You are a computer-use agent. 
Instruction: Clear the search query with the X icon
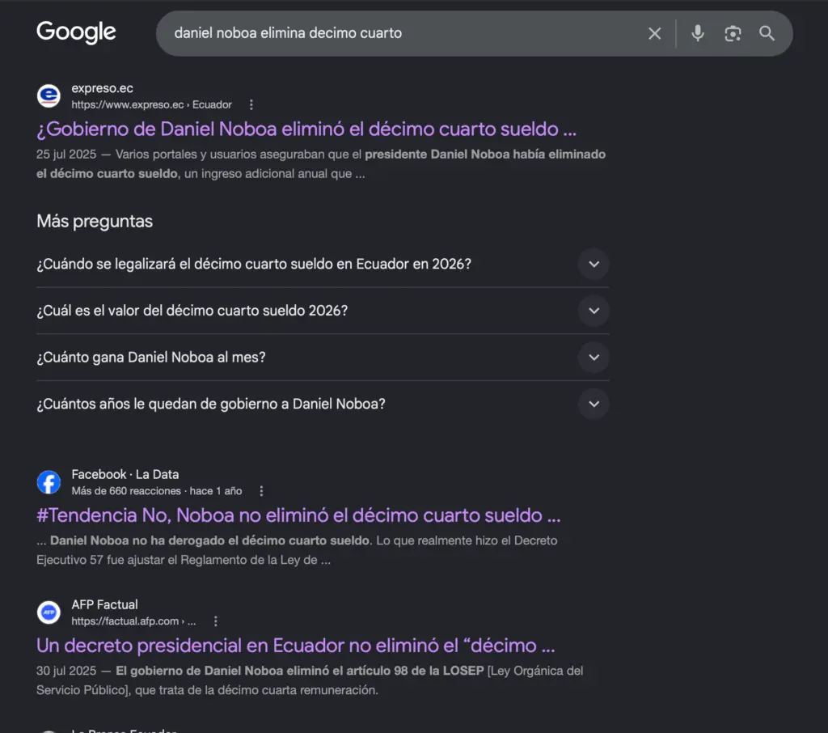[x=654, y=33]
